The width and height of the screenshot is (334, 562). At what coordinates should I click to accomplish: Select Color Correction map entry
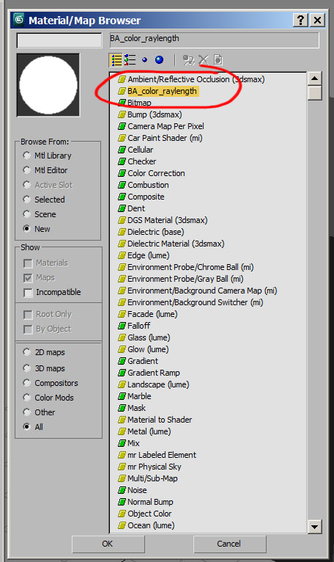157,173
